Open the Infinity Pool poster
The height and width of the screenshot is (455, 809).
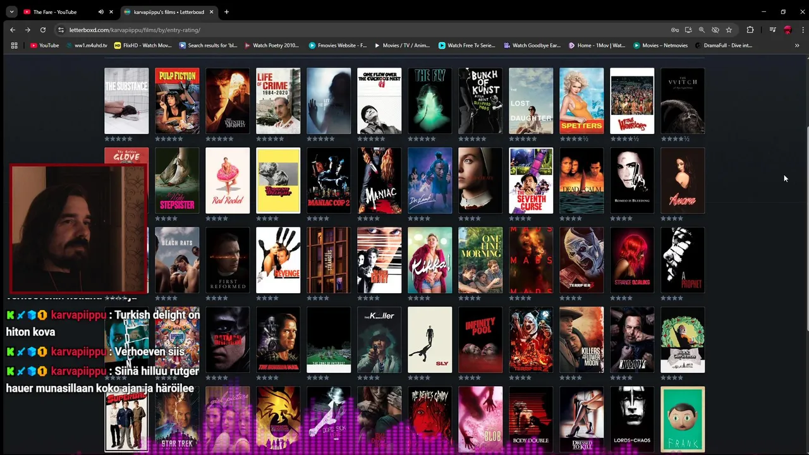(x=480, y=340)
